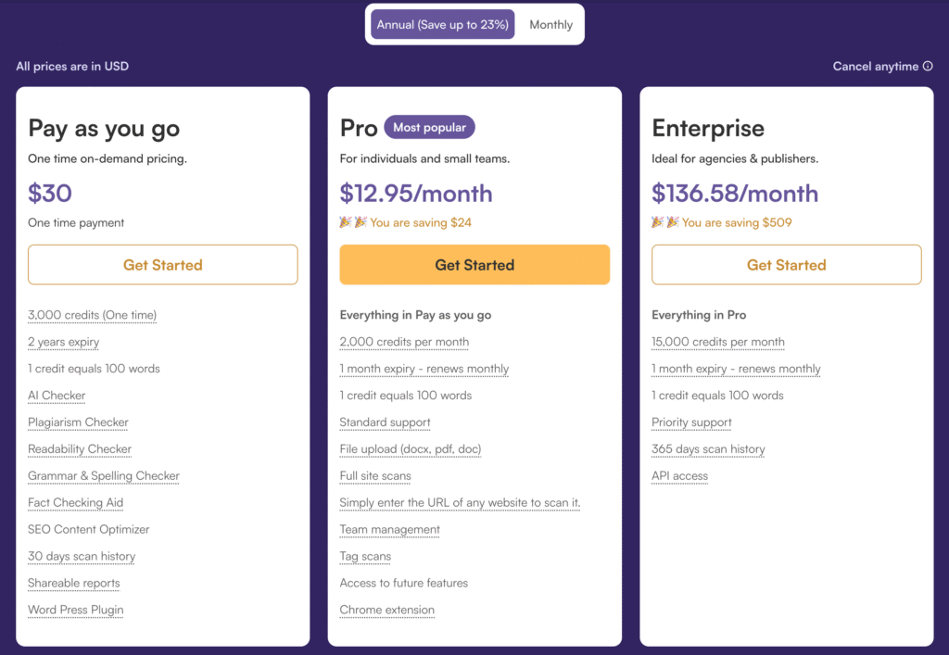
Task: Click Word Press Plugin feature
Action: pos(76,610)
